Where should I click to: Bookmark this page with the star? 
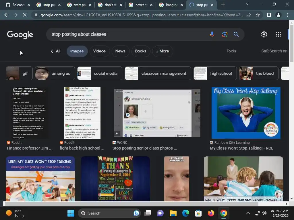(x=258, y=15)
